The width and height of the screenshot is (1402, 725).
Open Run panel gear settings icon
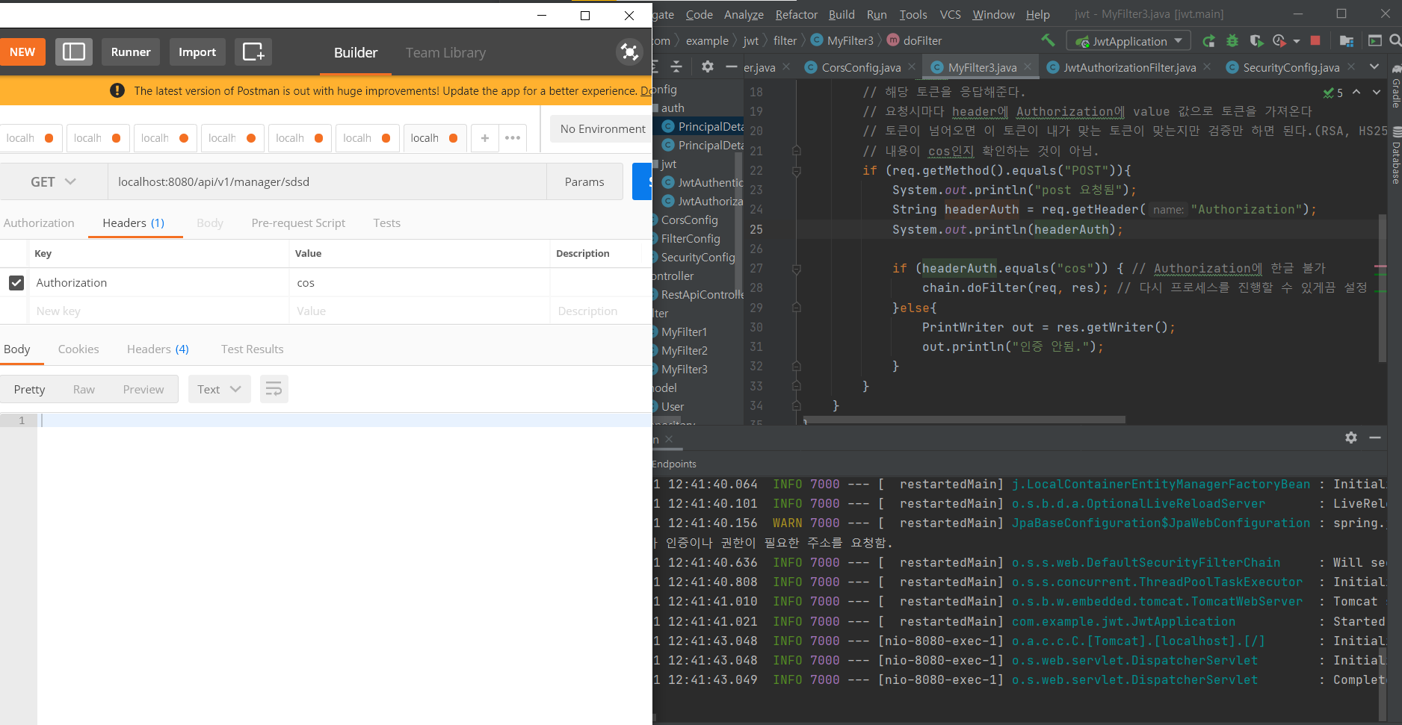point(1351,438)
